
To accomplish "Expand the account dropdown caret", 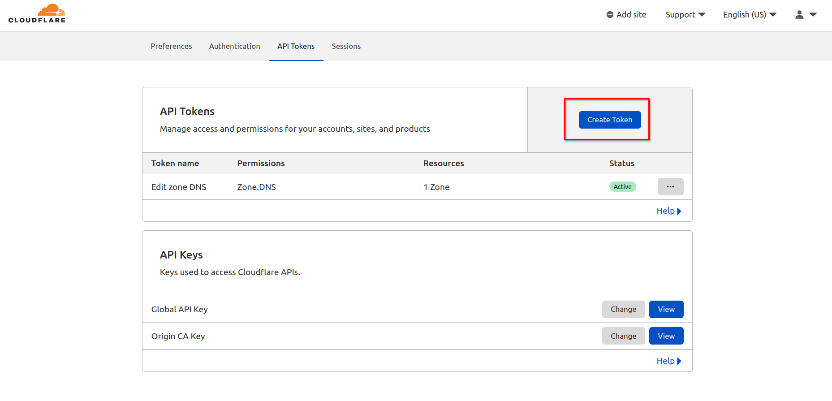I will pyautogui.click(x=813, y=15).
